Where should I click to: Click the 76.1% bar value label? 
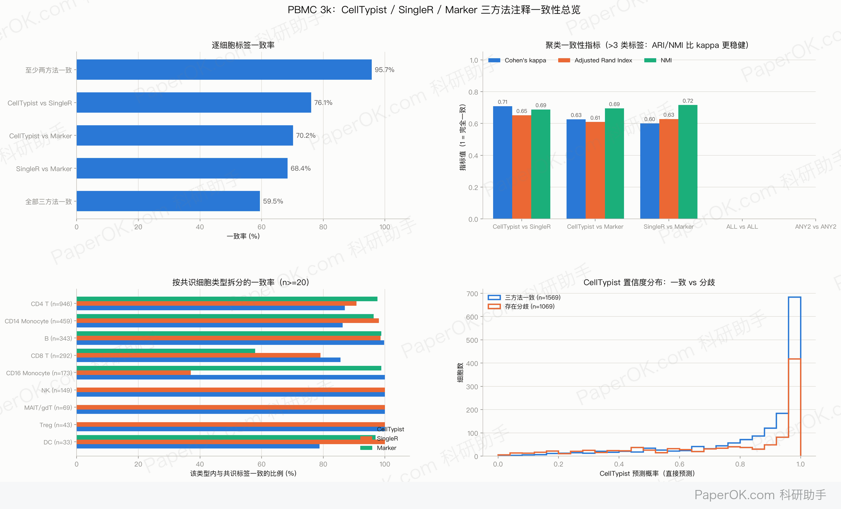tap(323, 102)
